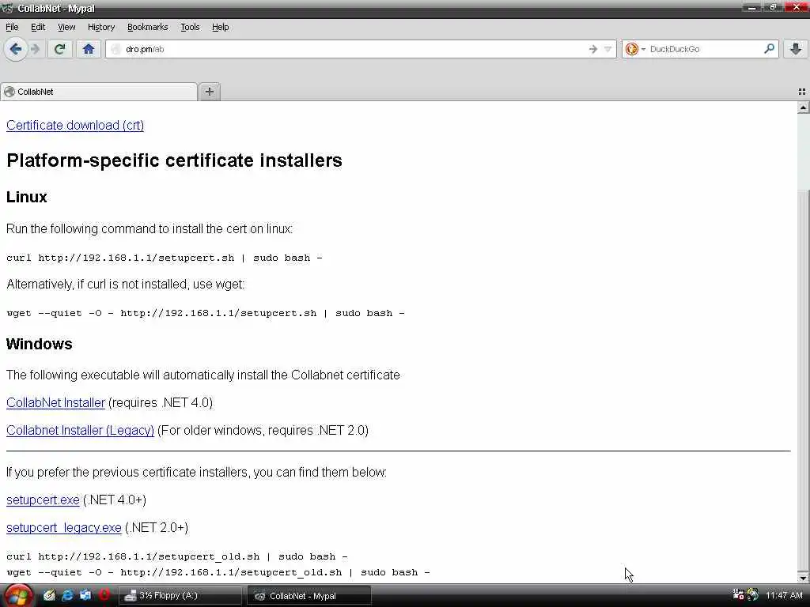Click the Forward navigation arrow
This screenshot has width=810, height=607.
[x=35, y=50]
